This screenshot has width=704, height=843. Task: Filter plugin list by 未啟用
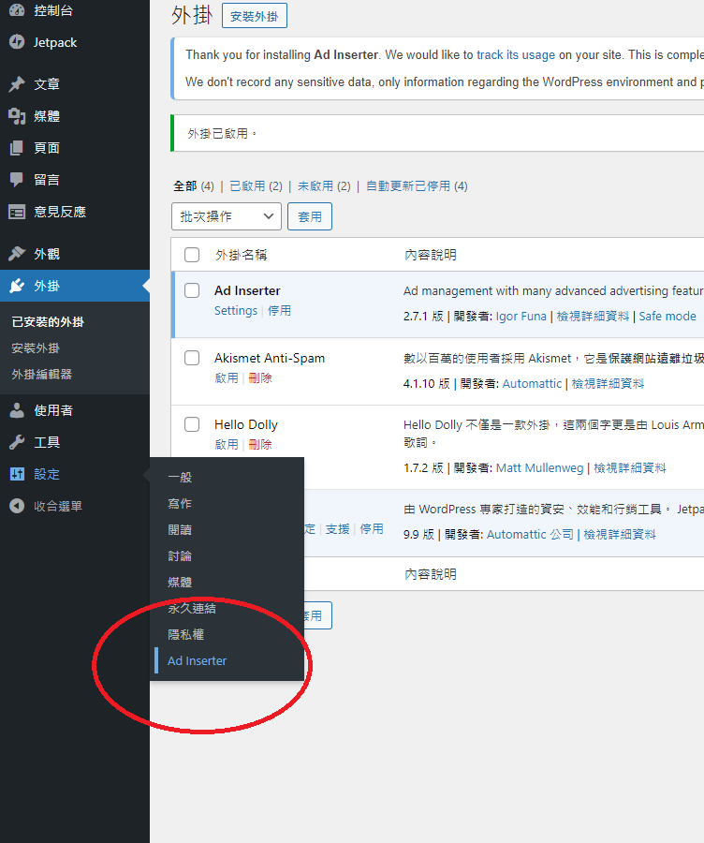click(316, 186)
